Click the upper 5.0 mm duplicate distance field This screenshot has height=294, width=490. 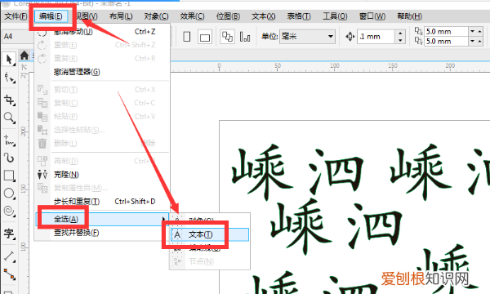coord(446,31)
